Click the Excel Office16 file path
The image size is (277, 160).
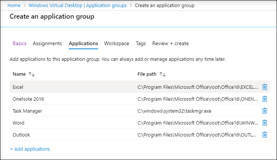click(x=198, y=87)
